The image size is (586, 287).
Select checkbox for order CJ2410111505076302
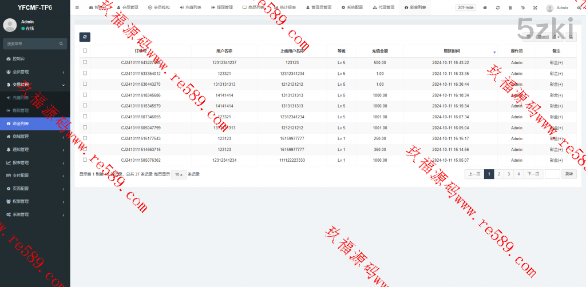(x=85, y=160)
